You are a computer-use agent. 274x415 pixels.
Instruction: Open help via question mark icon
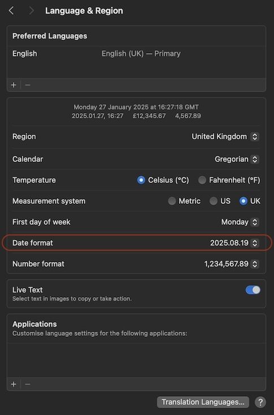260,402
